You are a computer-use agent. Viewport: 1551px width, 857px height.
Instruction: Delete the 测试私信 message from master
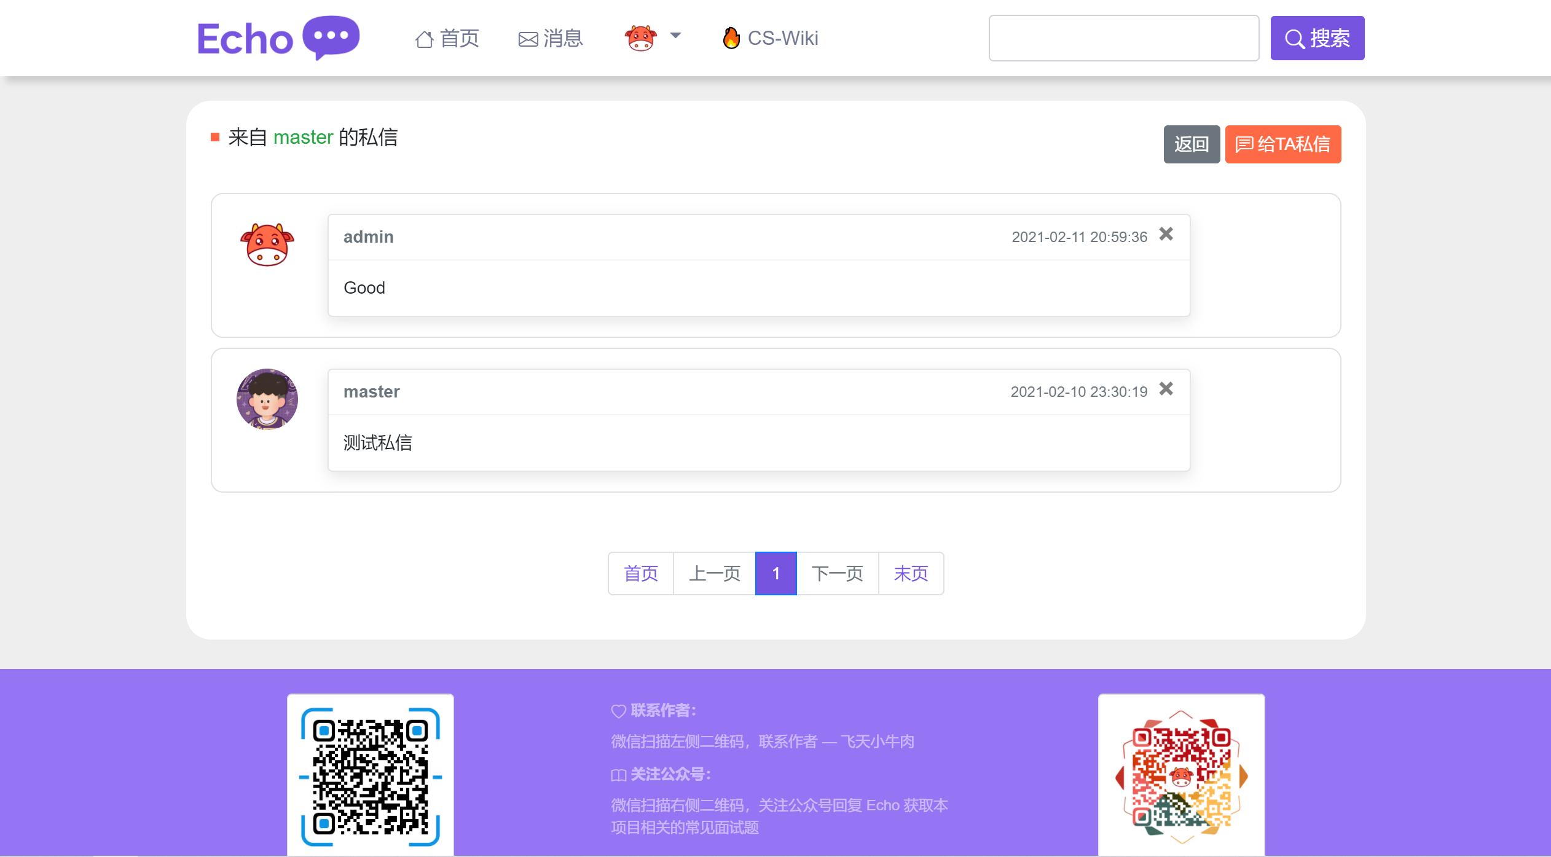click(x=1165, y=388)
